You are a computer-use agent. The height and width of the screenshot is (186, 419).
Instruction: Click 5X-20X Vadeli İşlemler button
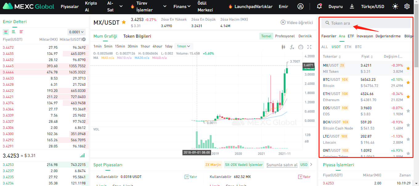(244, 165)
